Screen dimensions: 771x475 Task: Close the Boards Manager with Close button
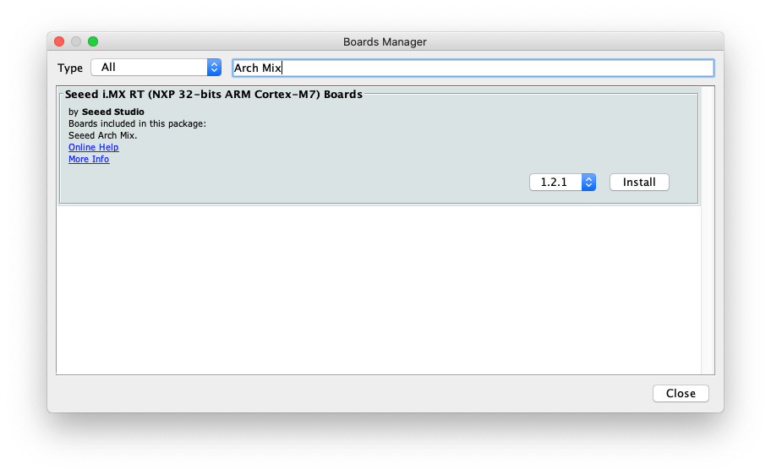(x=681, y=393)
